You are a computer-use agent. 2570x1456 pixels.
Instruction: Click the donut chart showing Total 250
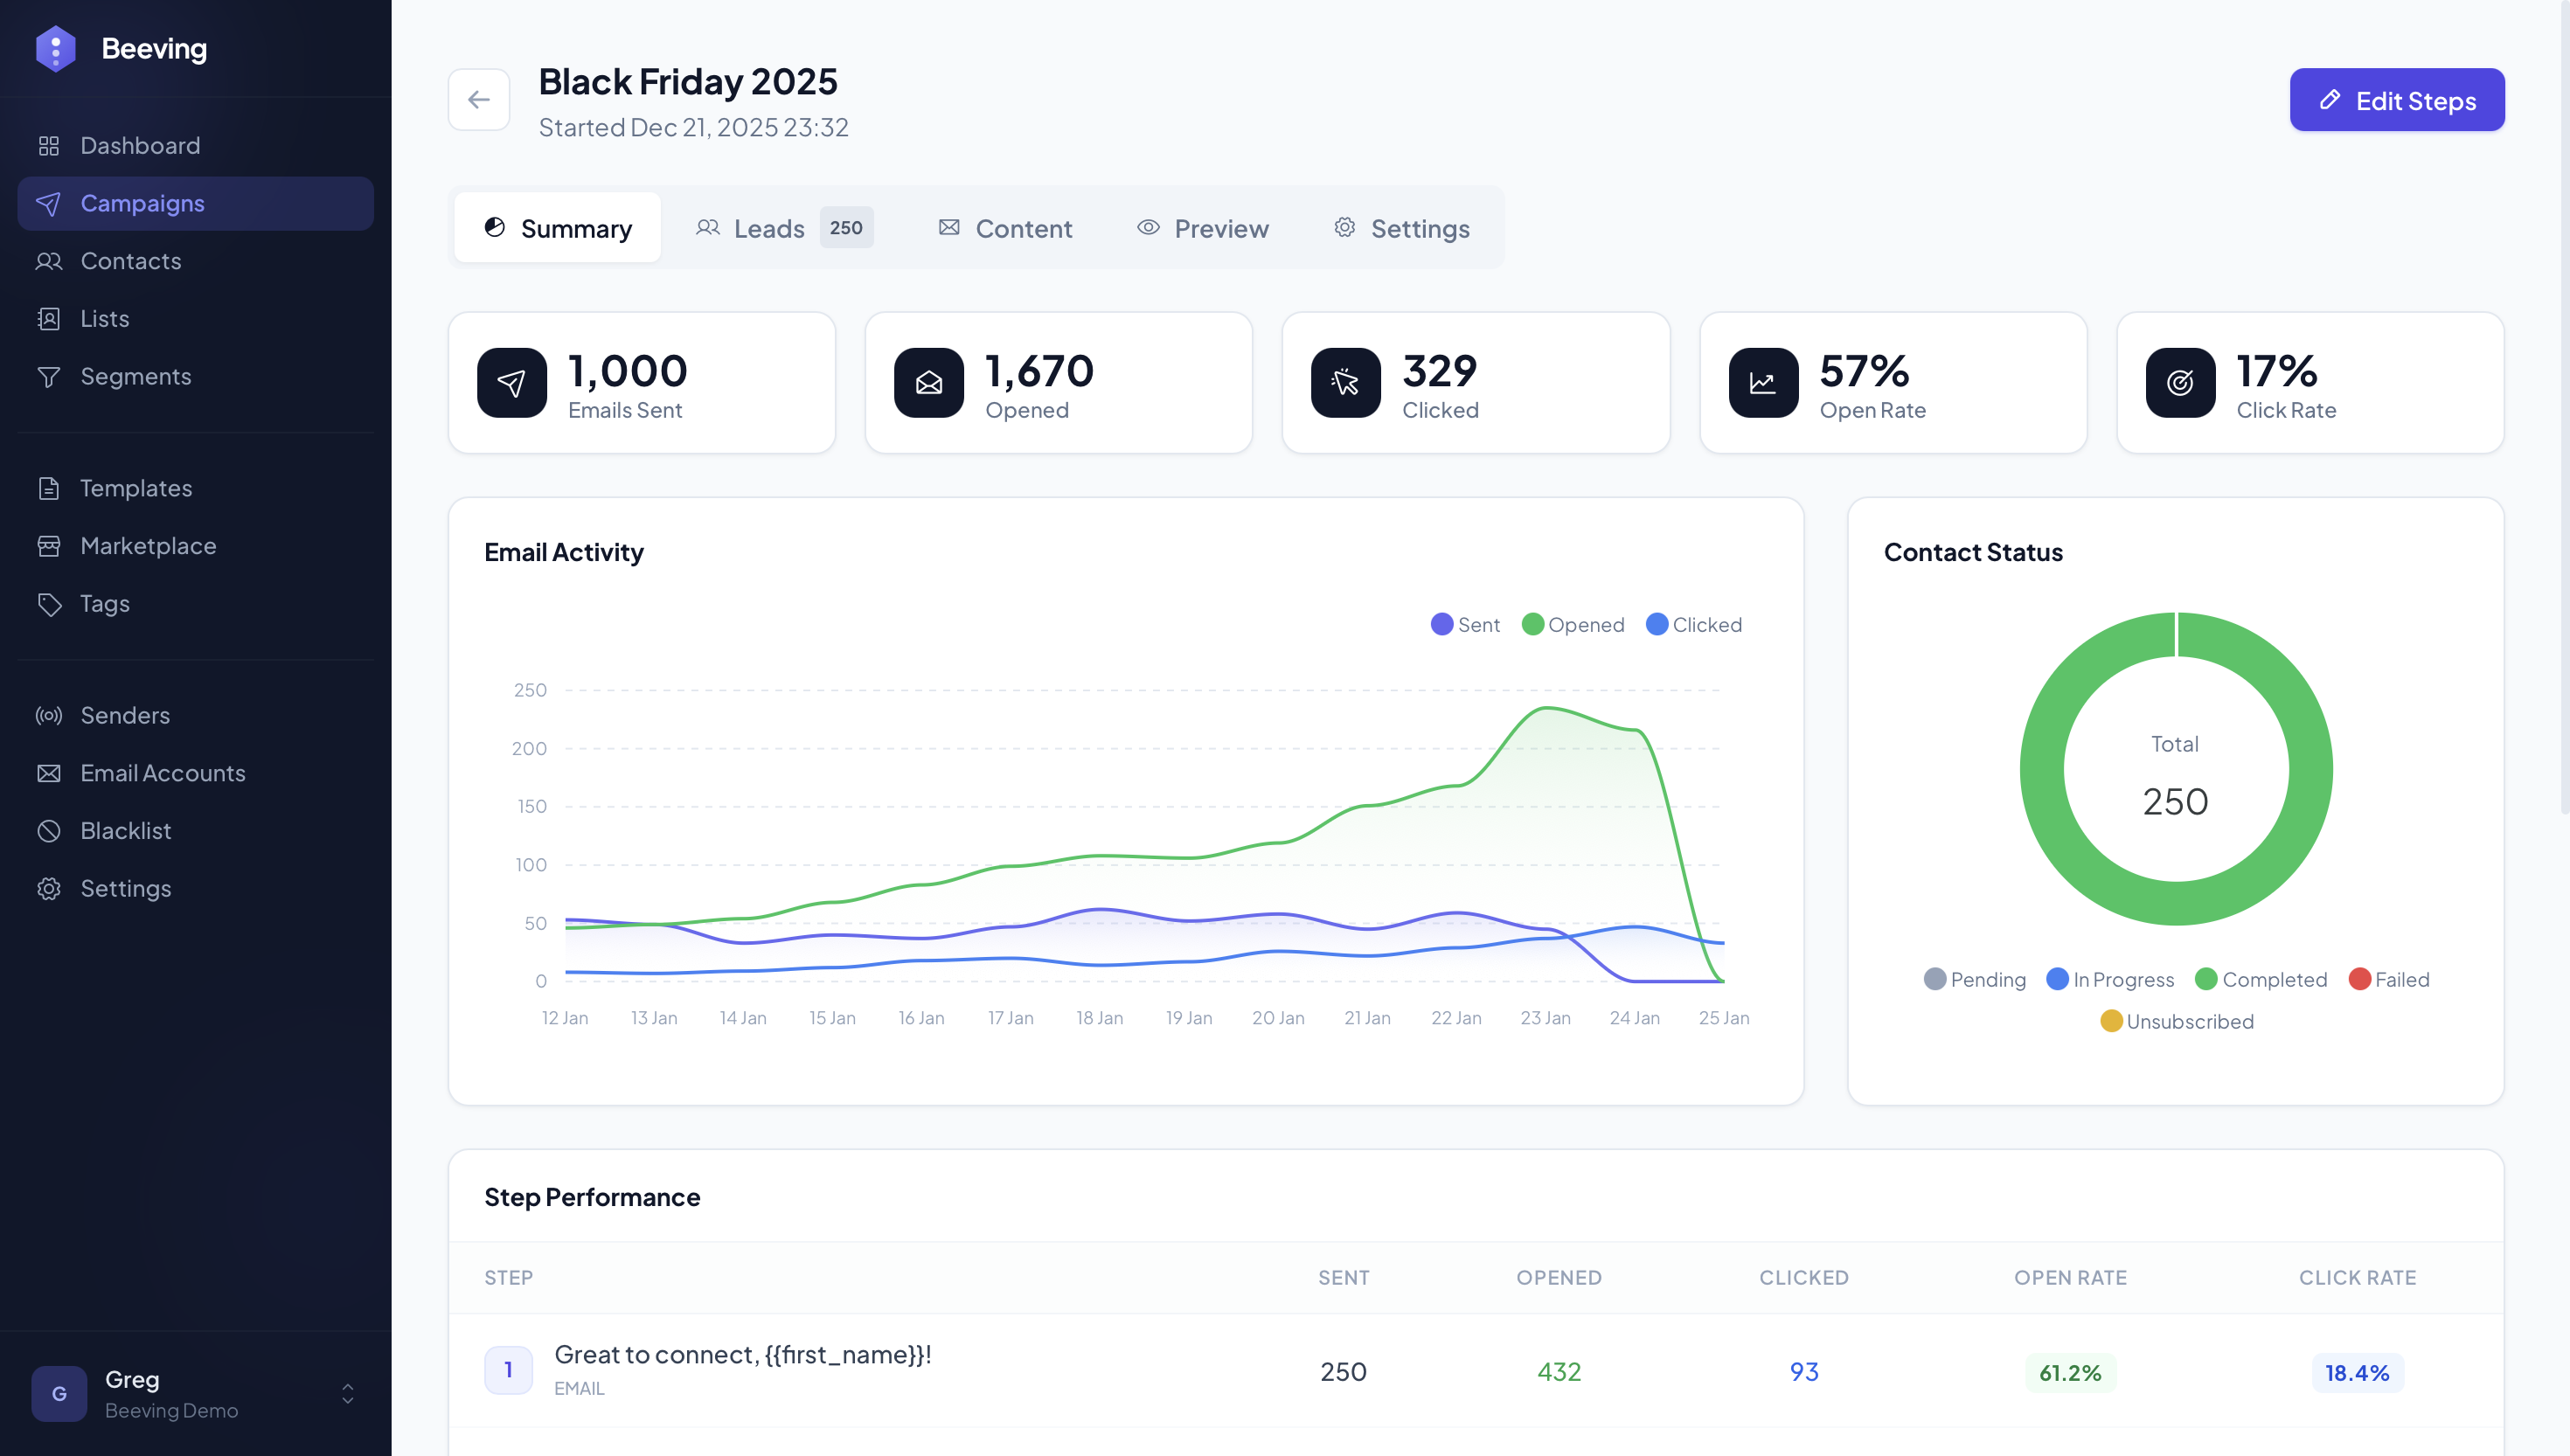point(2176,768)
